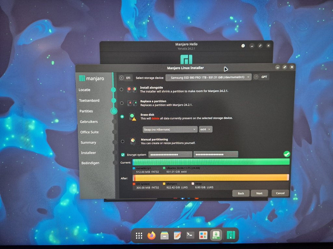Open the ext4 filesystem dropdown
Screen dimensions: 333x249
click(206, 129)
